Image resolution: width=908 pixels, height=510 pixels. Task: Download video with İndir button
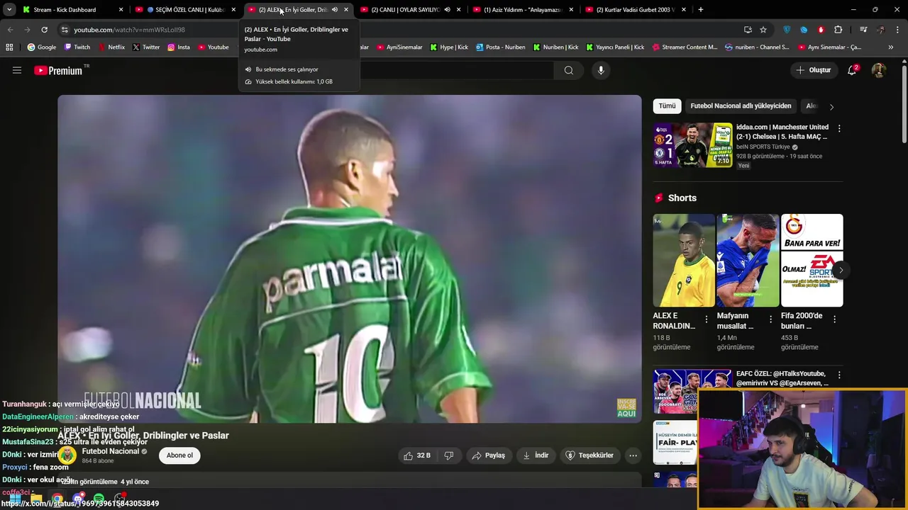pos(536,455)
